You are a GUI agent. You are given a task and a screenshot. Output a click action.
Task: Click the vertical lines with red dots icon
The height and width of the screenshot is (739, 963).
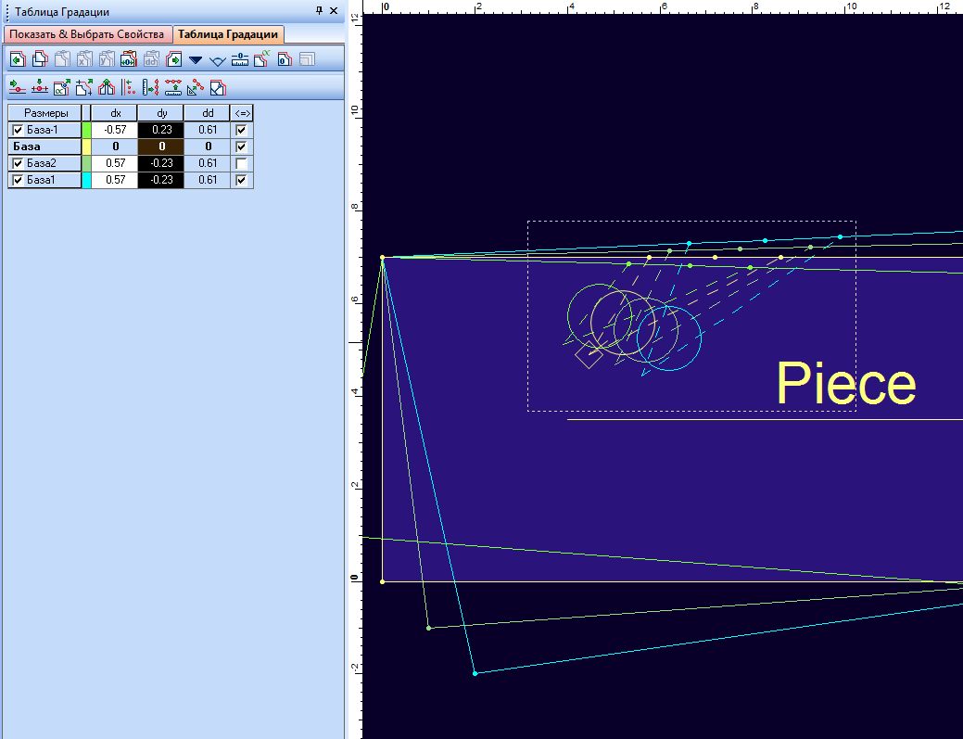(128, 87)
